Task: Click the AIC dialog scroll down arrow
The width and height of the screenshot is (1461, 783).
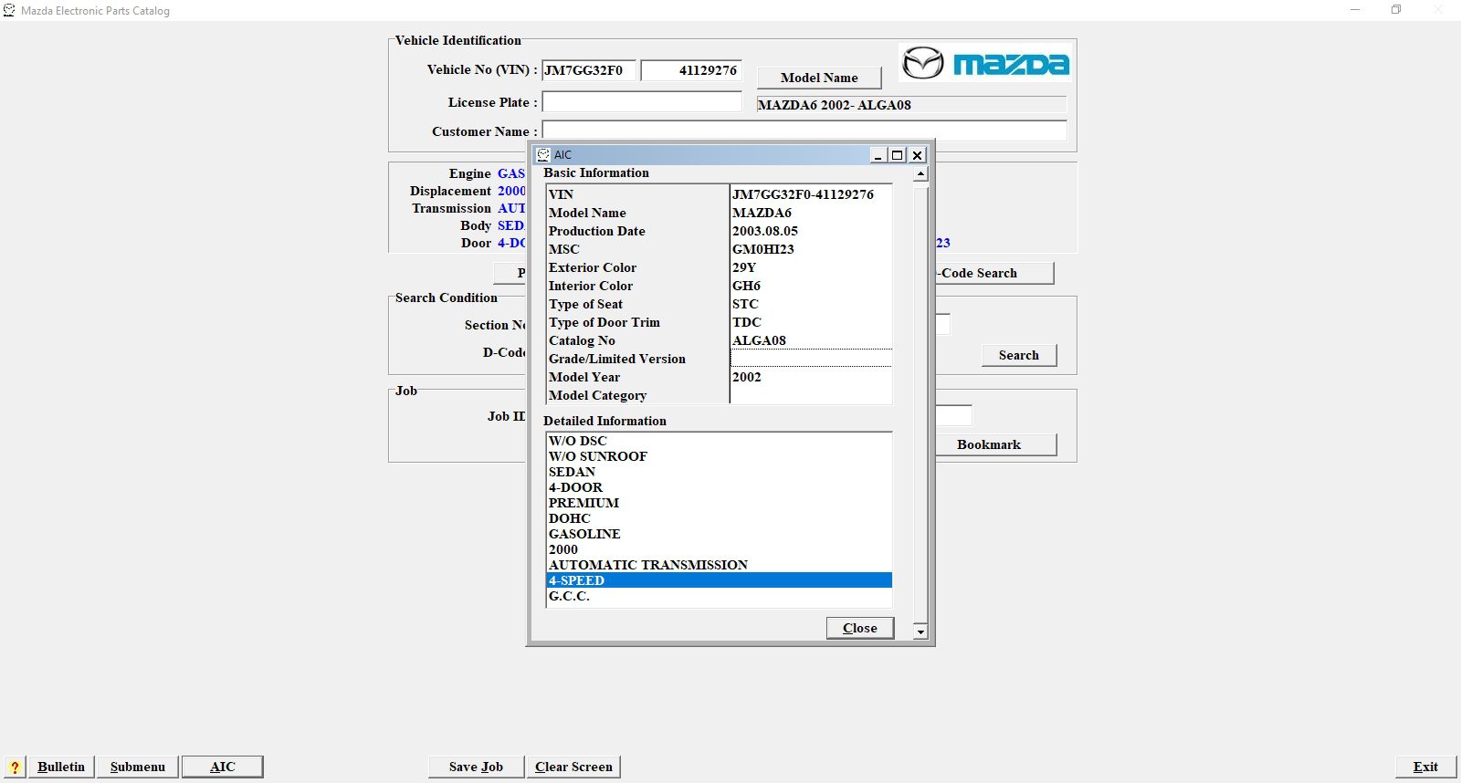Action: click(x=920, y=632)
